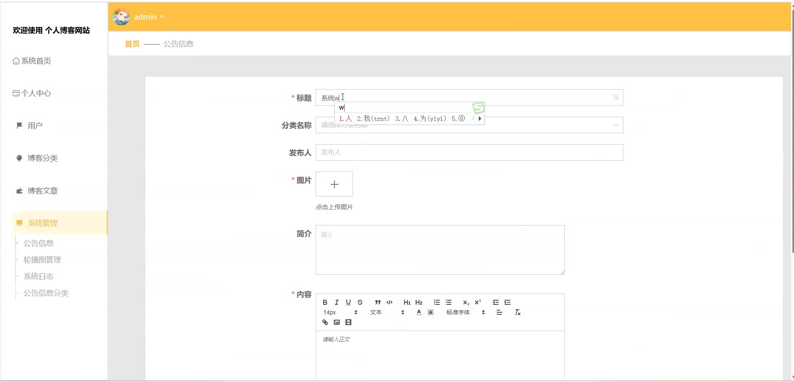This screenshot has height=382, width=794.
Task: Click the plus box to upload an image
Action: click(334, 184)
